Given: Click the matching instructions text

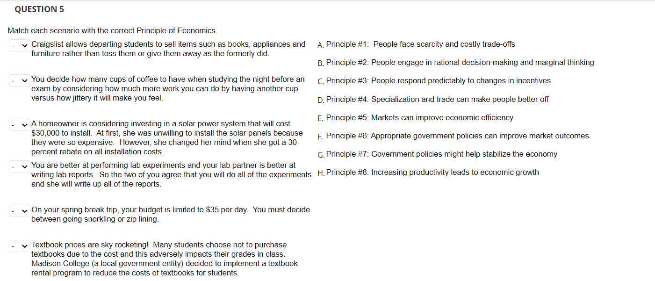Looking at the screenshot, I should pos(111,30).
